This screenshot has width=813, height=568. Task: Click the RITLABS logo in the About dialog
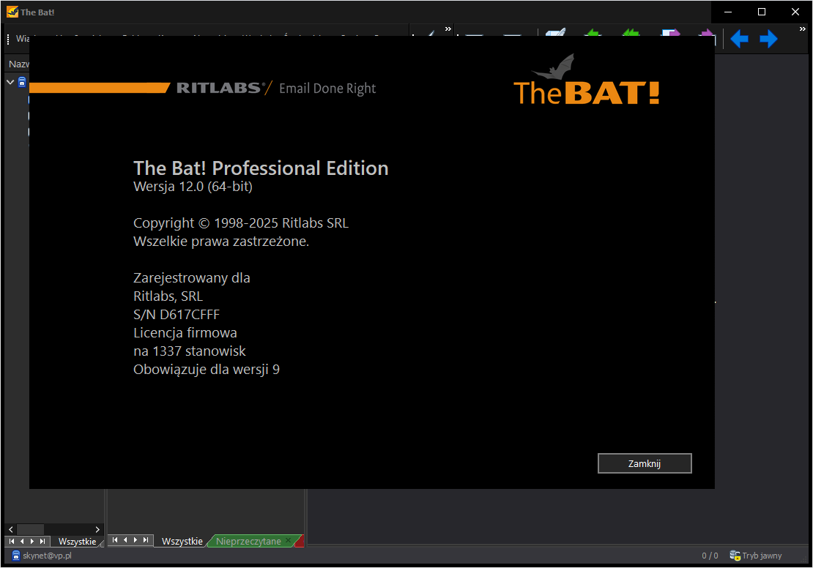tap(221, 88)
